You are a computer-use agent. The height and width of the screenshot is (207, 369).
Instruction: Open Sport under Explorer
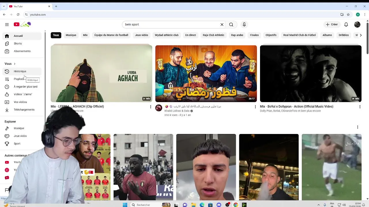[x=22, y=143]
